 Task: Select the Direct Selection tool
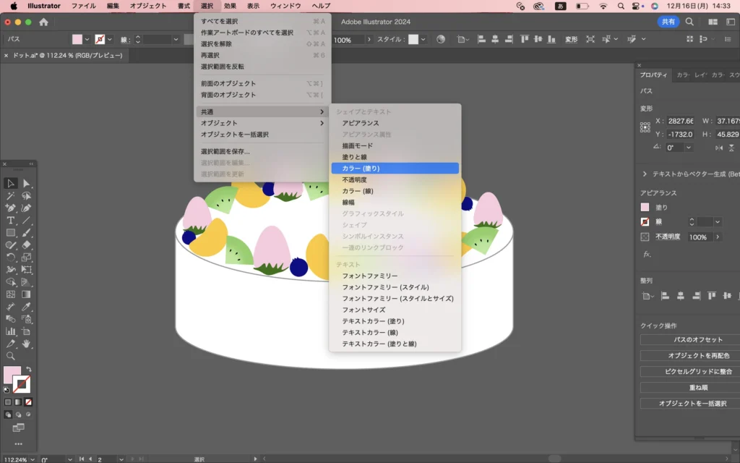tap(27, 184)
